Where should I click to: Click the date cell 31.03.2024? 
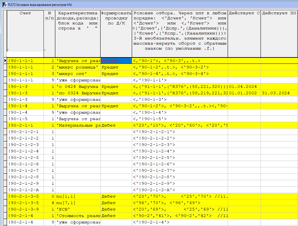[x=276, y=93]
